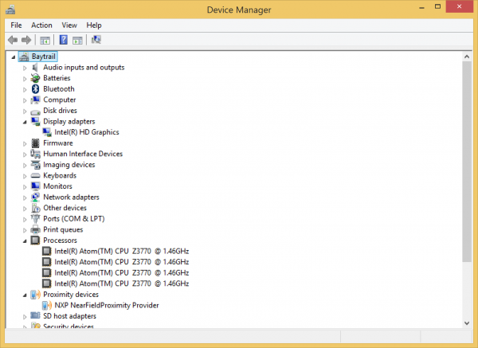Select the Monitors label

[57, 186]
